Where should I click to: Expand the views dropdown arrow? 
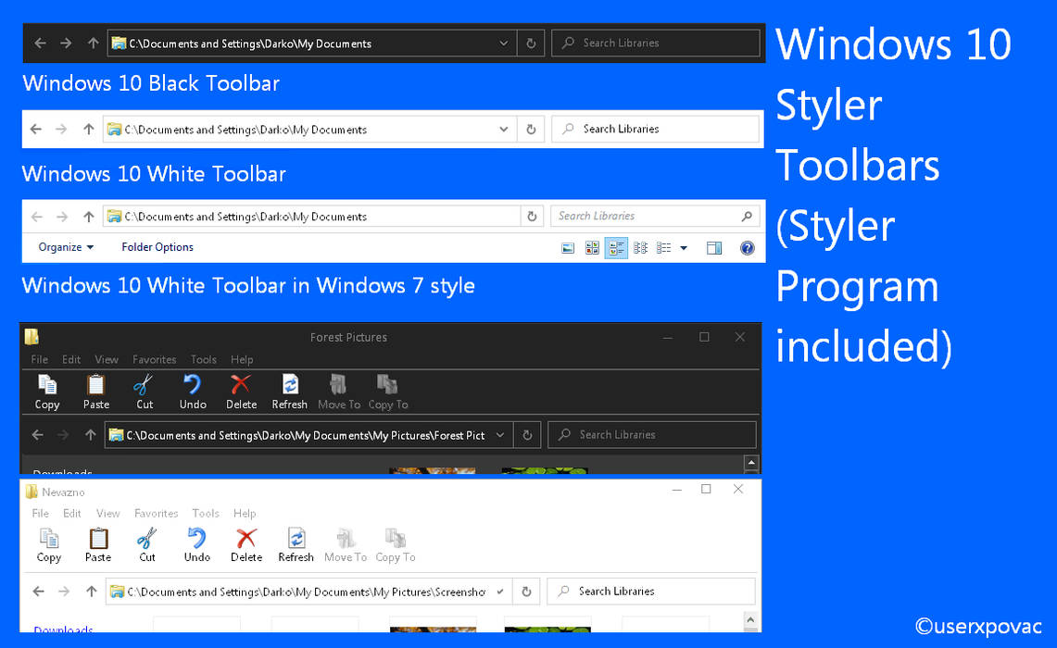point(683,247)
